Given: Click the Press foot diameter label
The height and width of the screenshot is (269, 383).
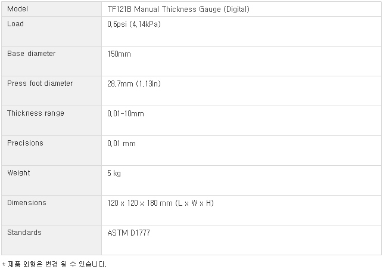Looking at the screenshot, I should click(x=40, y=84).
